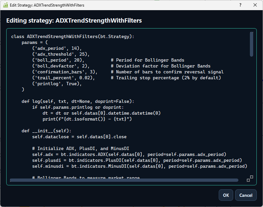Click the 'def log(self, txt, dt=None...' line
This screenshot has width=263, height=207.
78,102
